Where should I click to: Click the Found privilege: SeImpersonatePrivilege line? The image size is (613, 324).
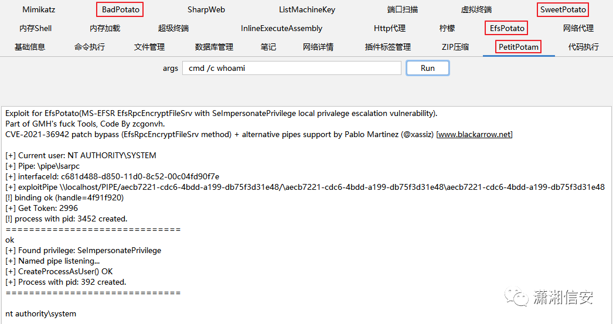click(x=83, y=251)
